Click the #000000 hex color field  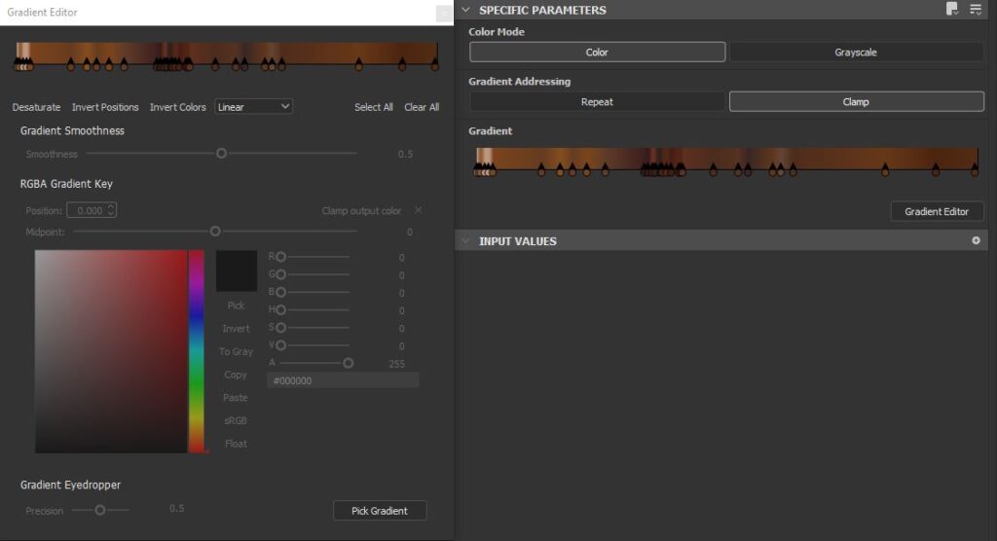click(343, 380)
